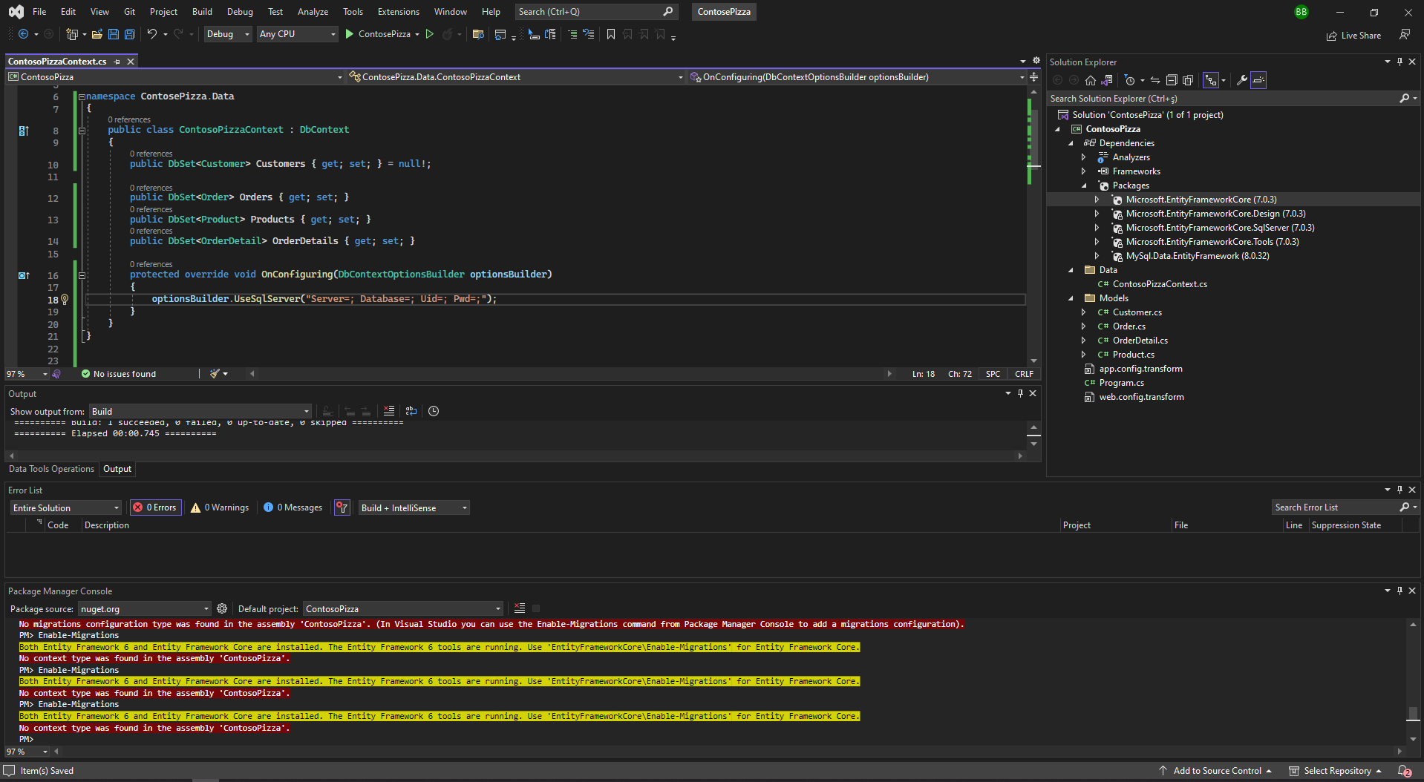
Task: Click the Undo icon in toolbar
Action: pos(151,34)
